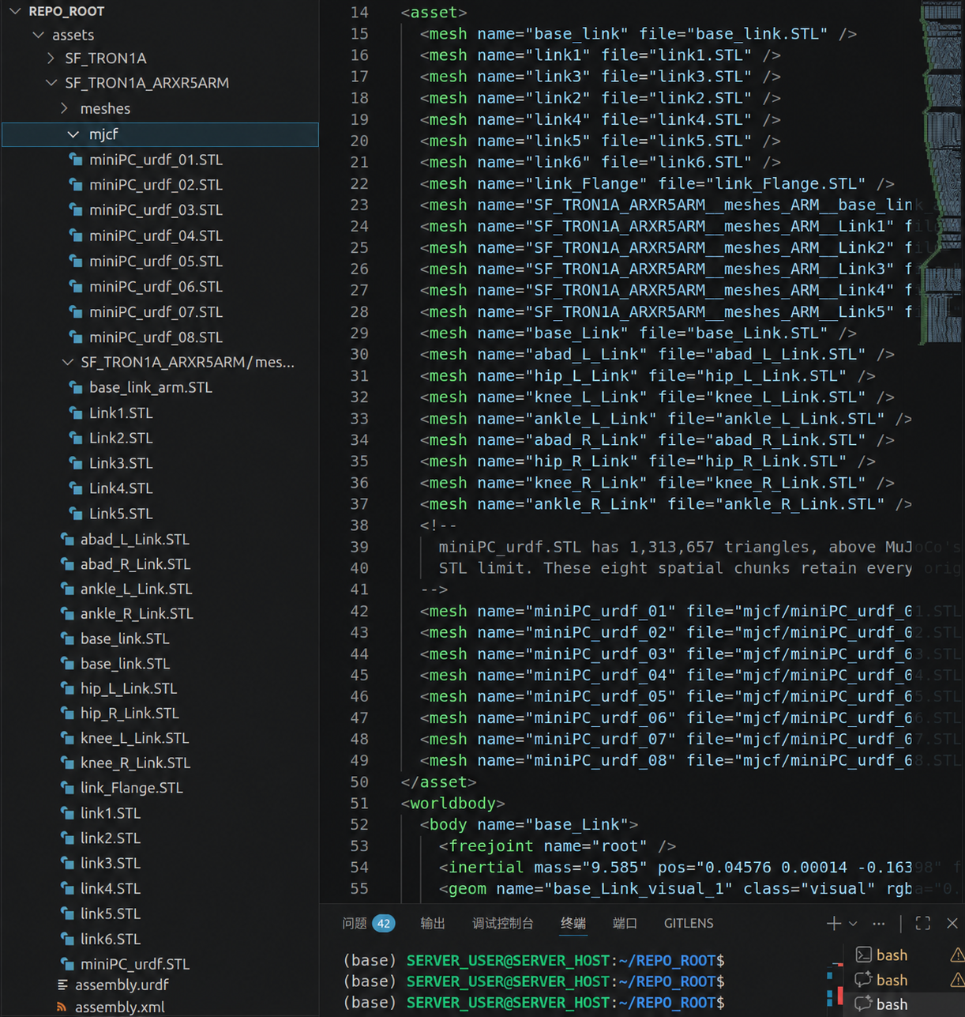Click the hip_R_Link.STL file icon
Image resolution: width=965 pixels, height=1017 pixels.
point(67,713)
